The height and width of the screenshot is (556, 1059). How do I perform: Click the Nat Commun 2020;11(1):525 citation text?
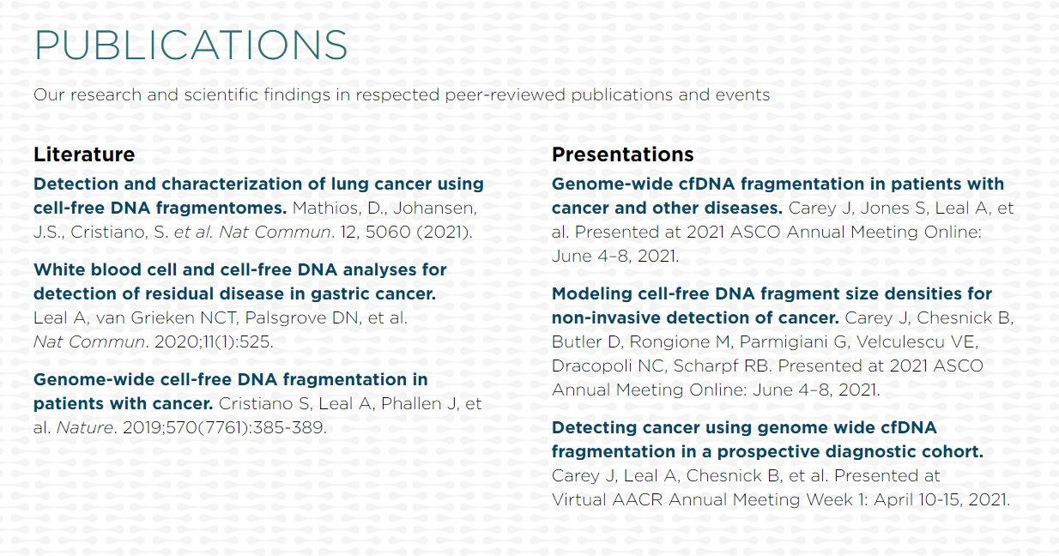[153, 341]
